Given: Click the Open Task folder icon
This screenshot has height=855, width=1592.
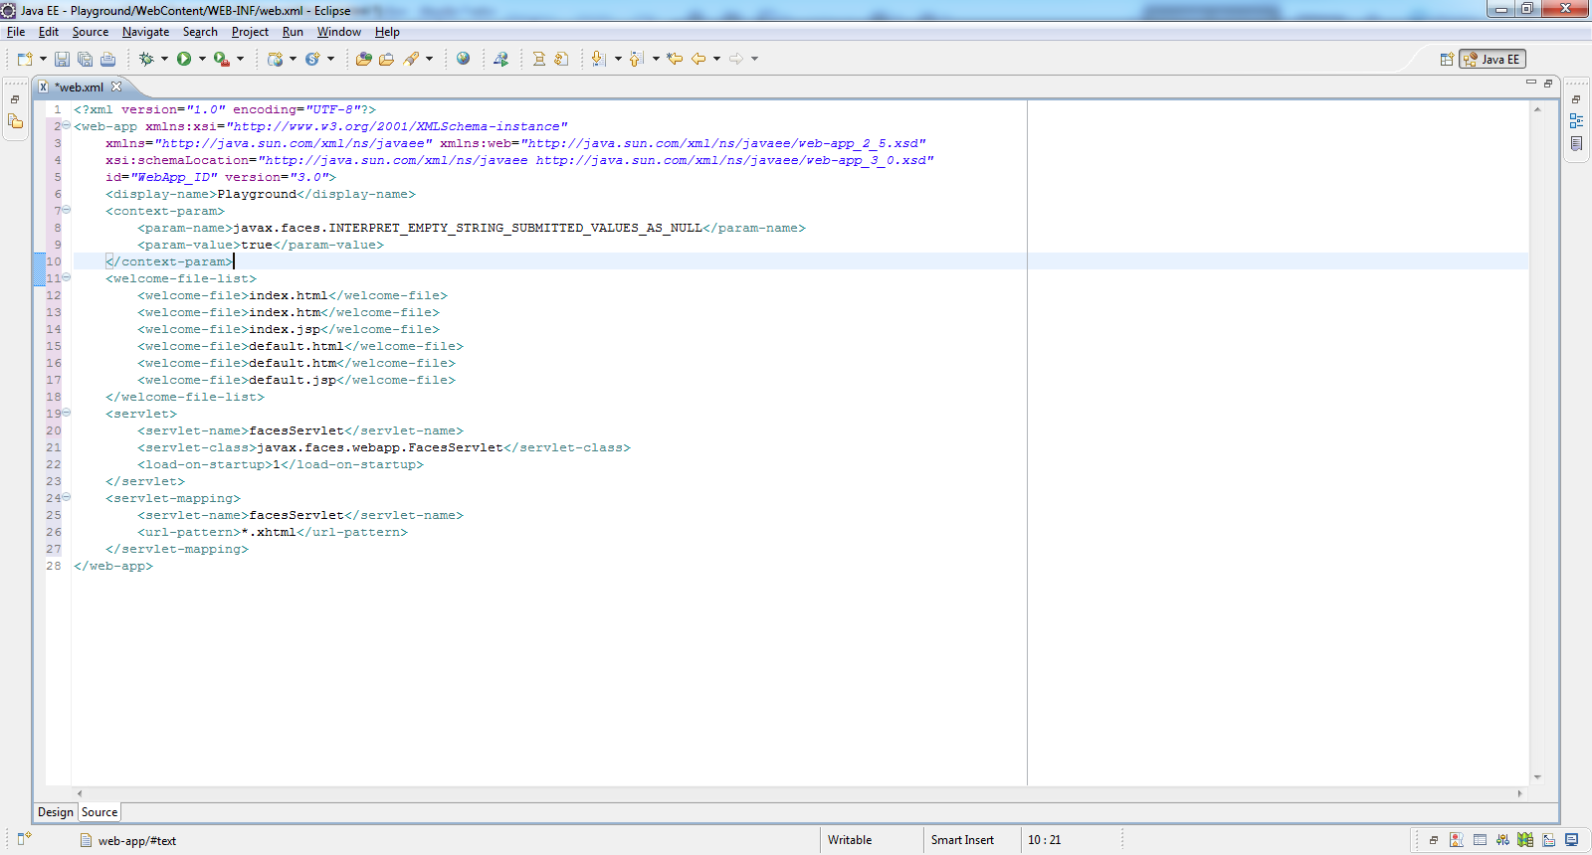Looking at the screenshot, I should (386, 59).
